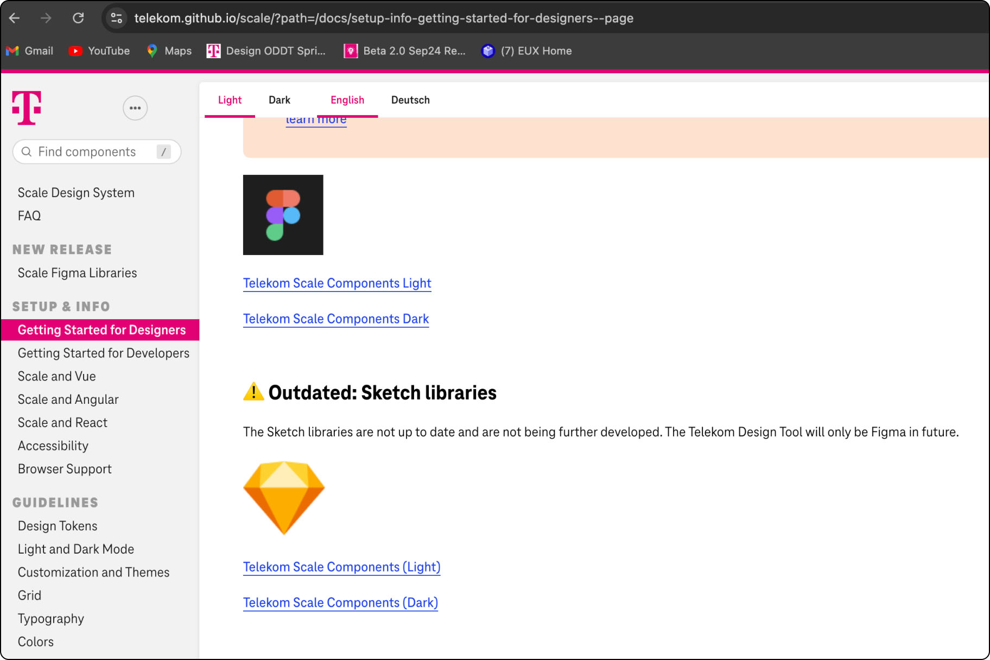Click the yellow warning triangle icon
This screenshot has width=990, height=660.
253,391
